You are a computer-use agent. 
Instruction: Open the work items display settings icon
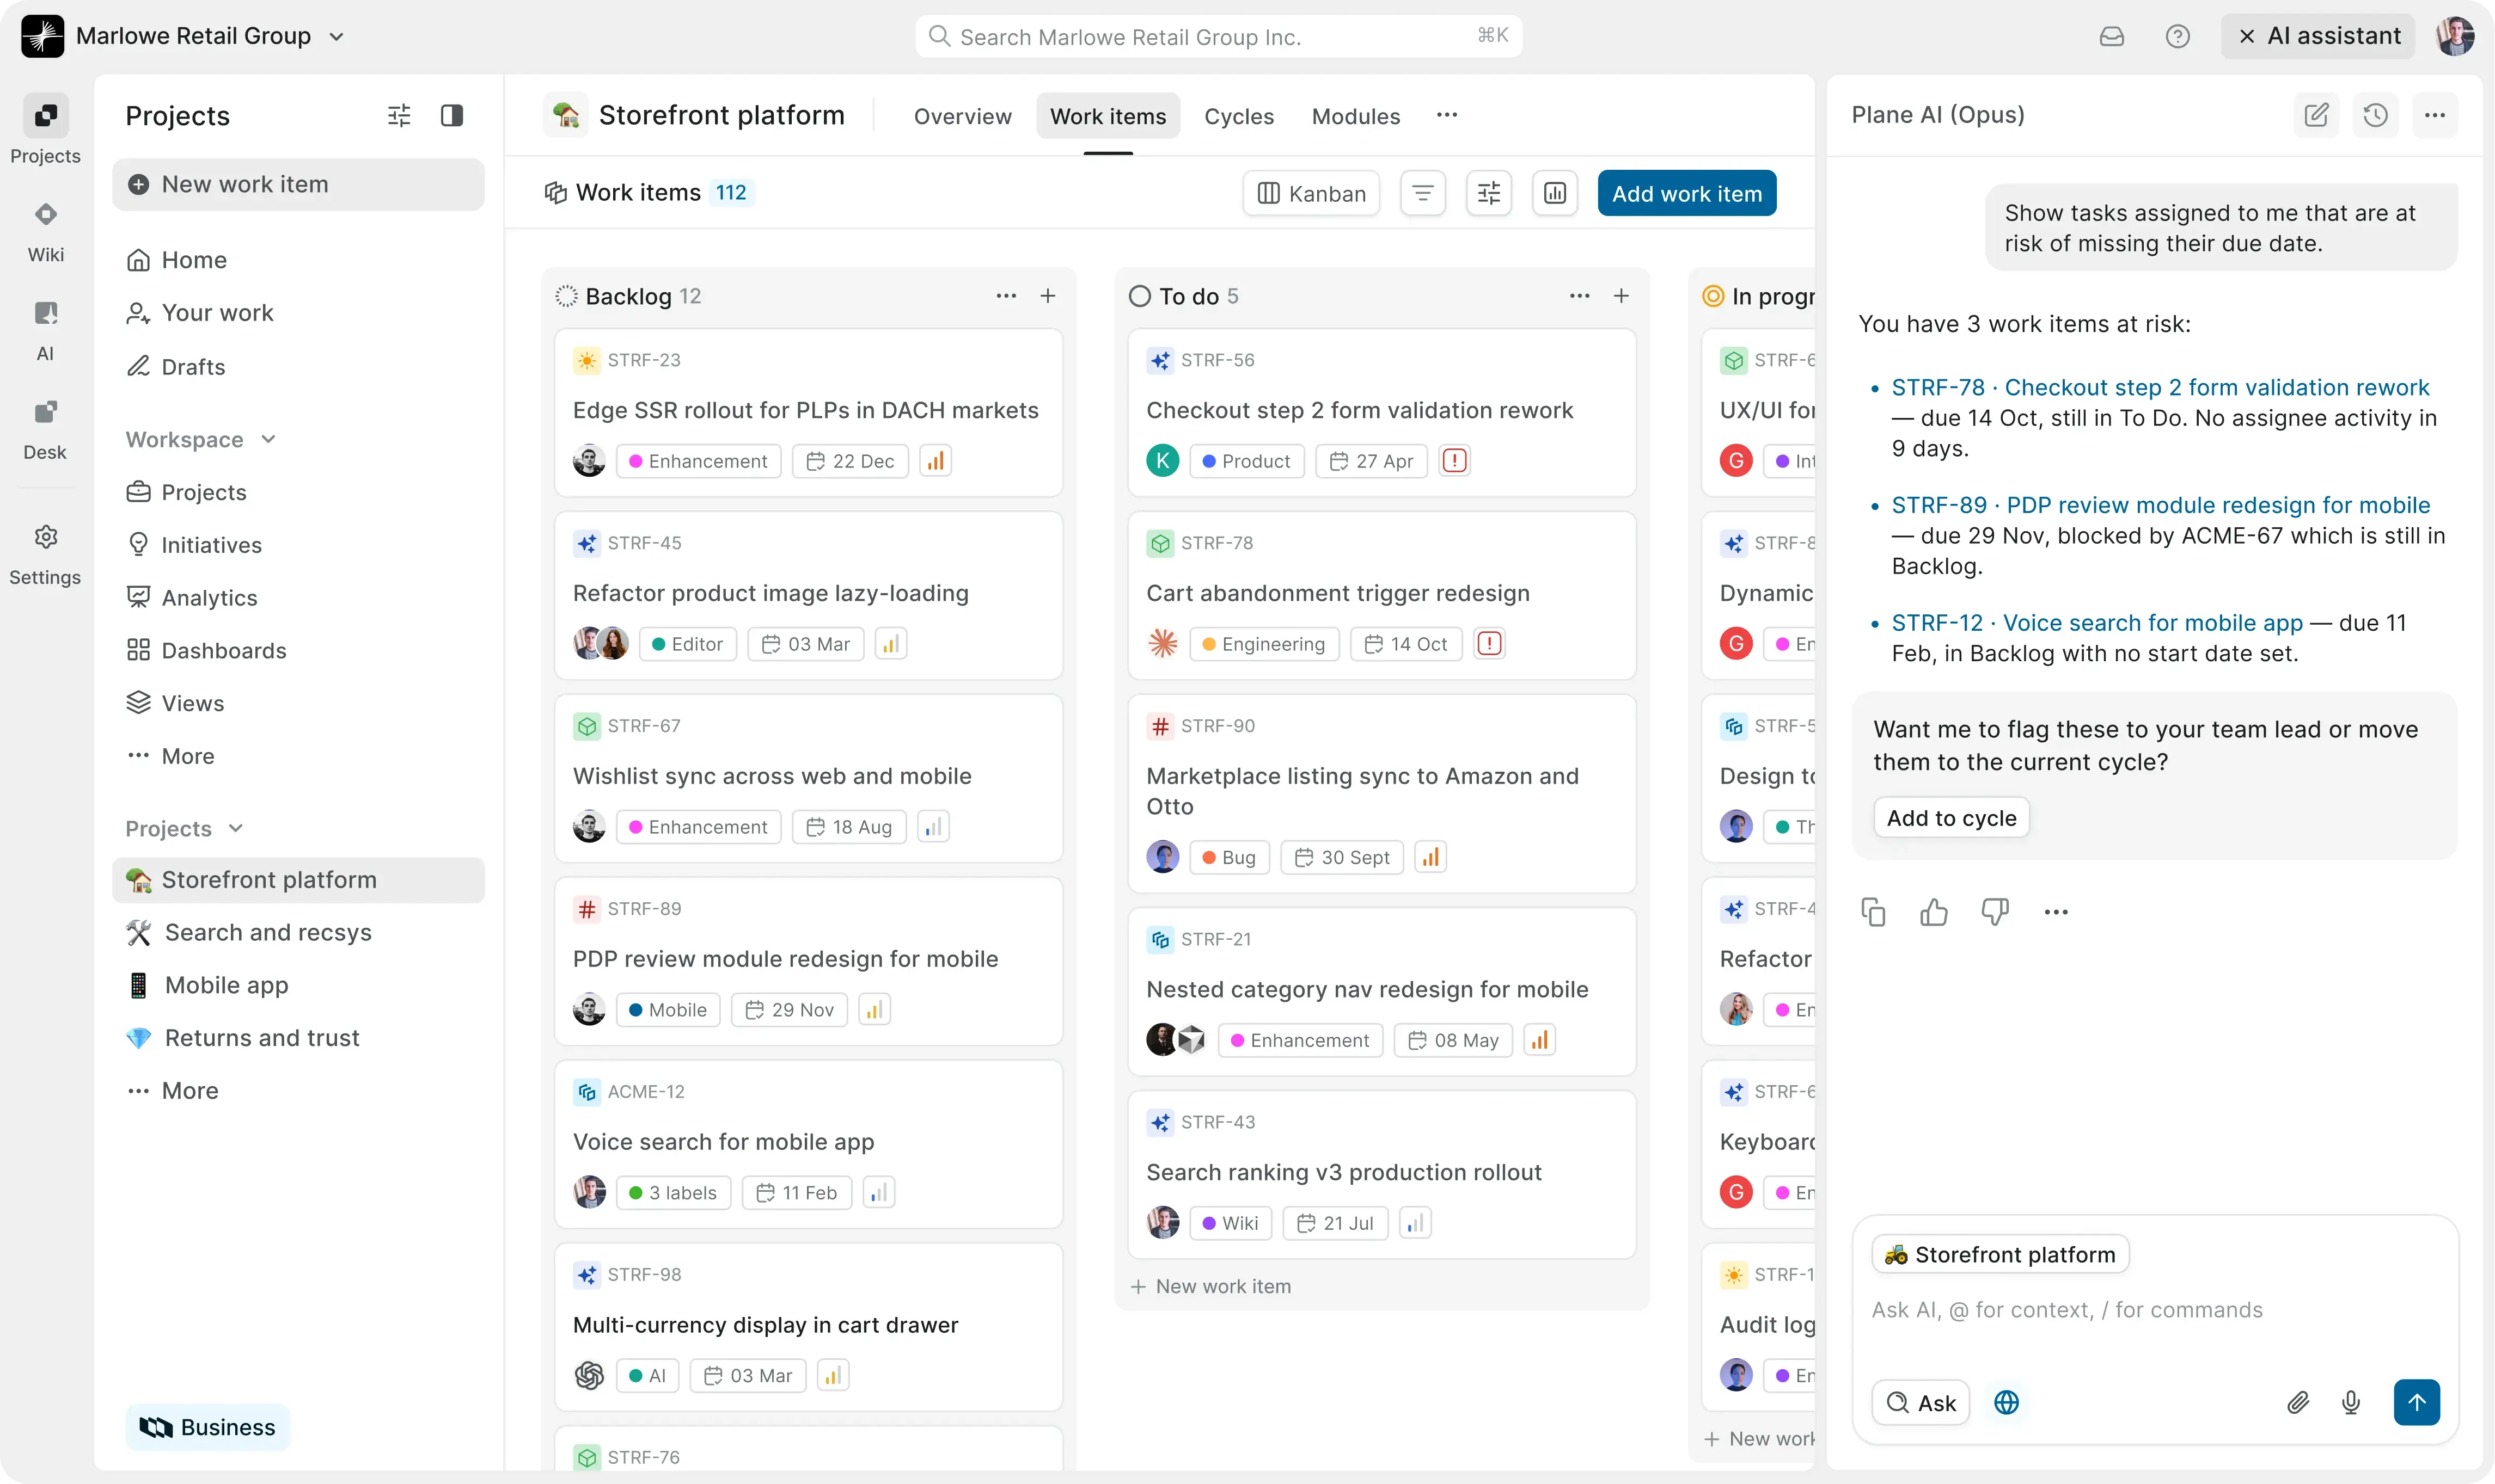[x=1489, y=193]
